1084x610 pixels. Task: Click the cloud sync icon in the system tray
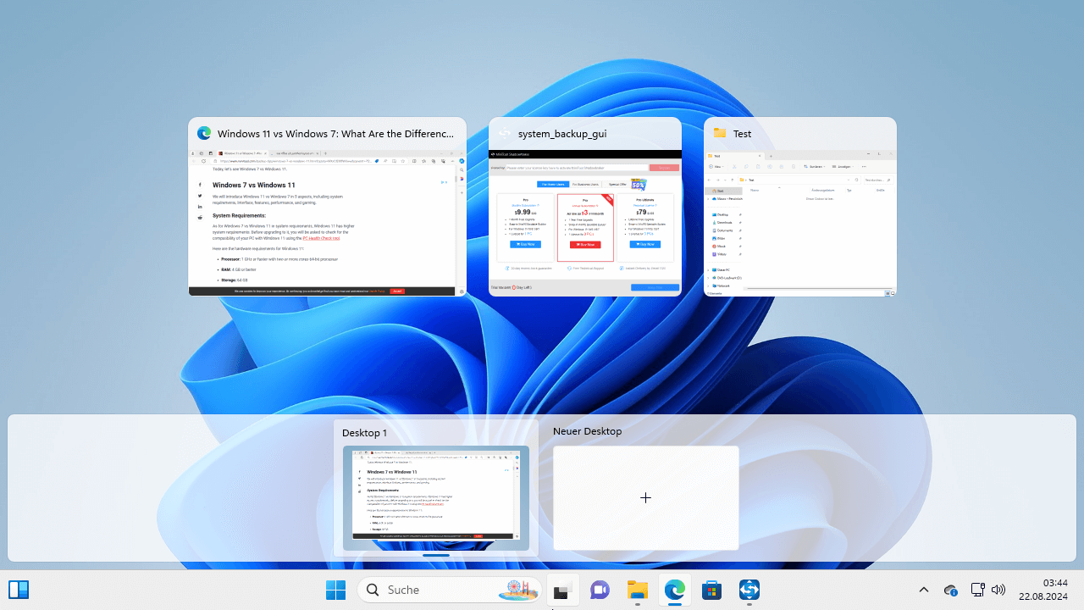click(x=951, y=590)
